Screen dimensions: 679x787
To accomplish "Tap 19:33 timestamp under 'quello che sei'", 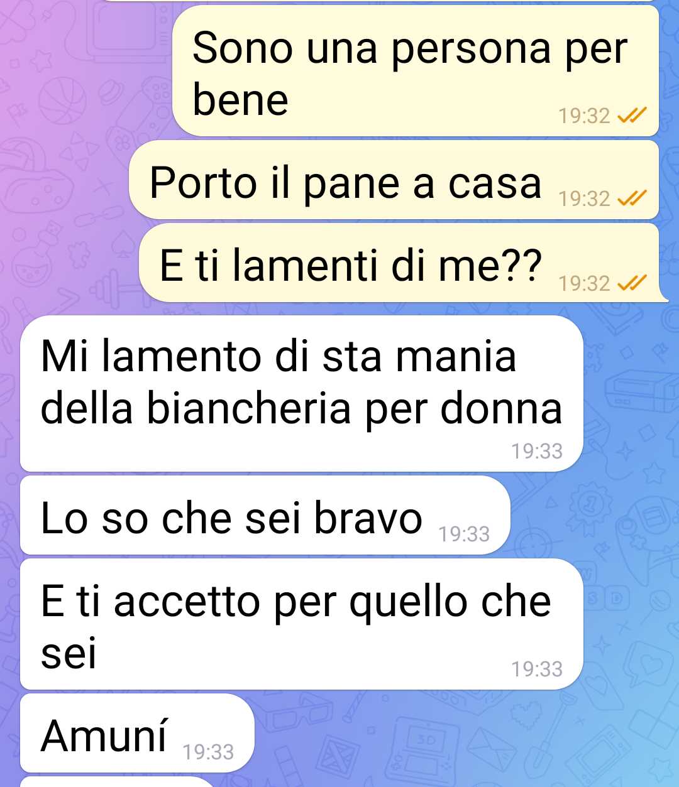I will pyautogui.click(x=537, y=670).
